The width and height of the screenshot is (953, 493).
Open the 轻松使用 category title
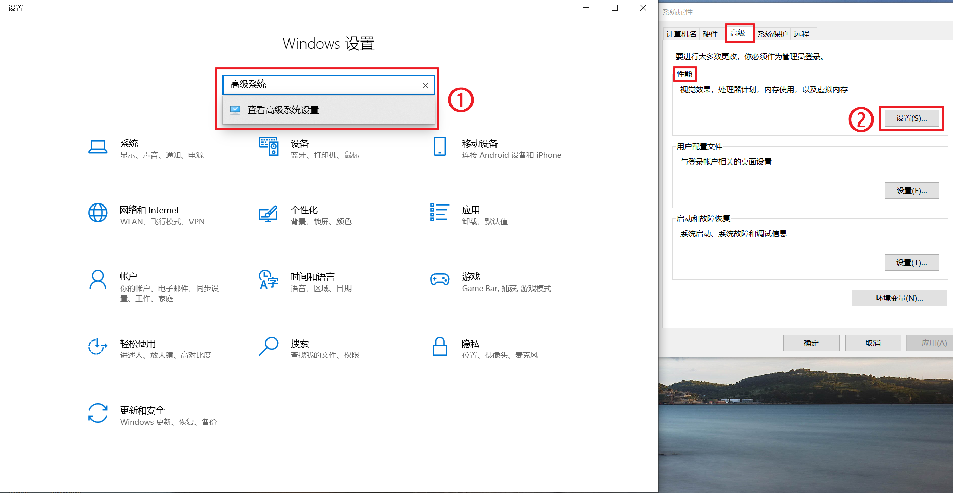click(x=138, y=344)
